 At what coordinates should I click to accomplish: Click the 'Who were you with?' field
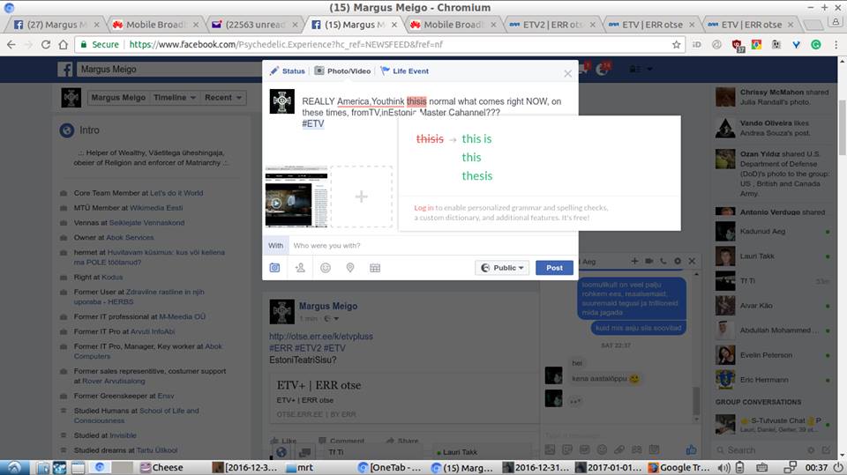click(x=433, y=246)
